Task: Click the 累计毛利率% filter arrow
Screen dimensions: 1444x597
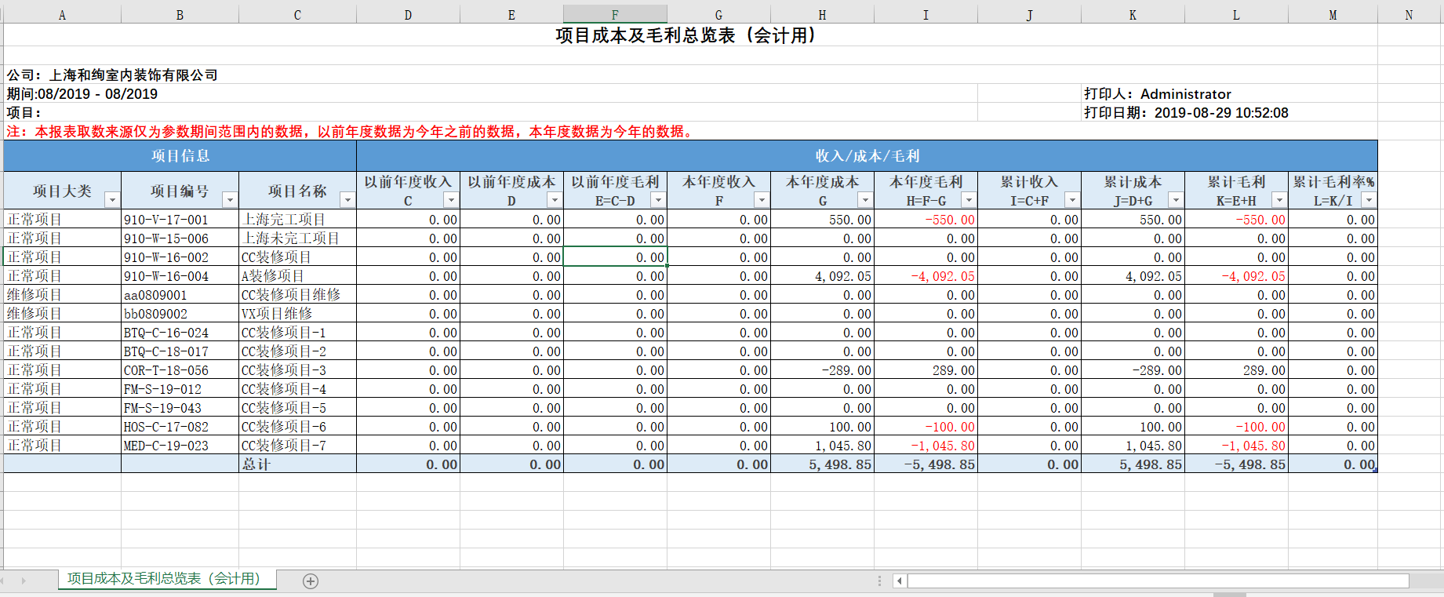Action: (1369, 200)
